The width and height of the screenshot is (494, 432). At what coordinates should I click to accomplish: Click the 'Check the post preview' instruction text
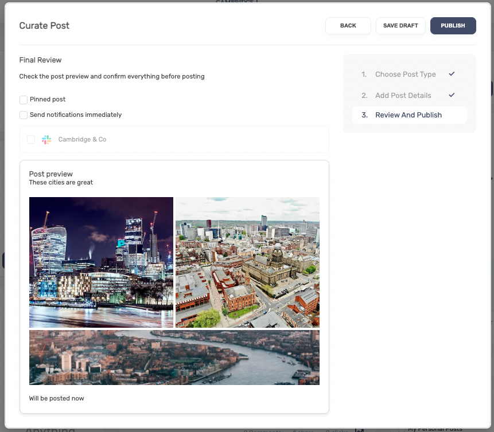pos(112,76)
